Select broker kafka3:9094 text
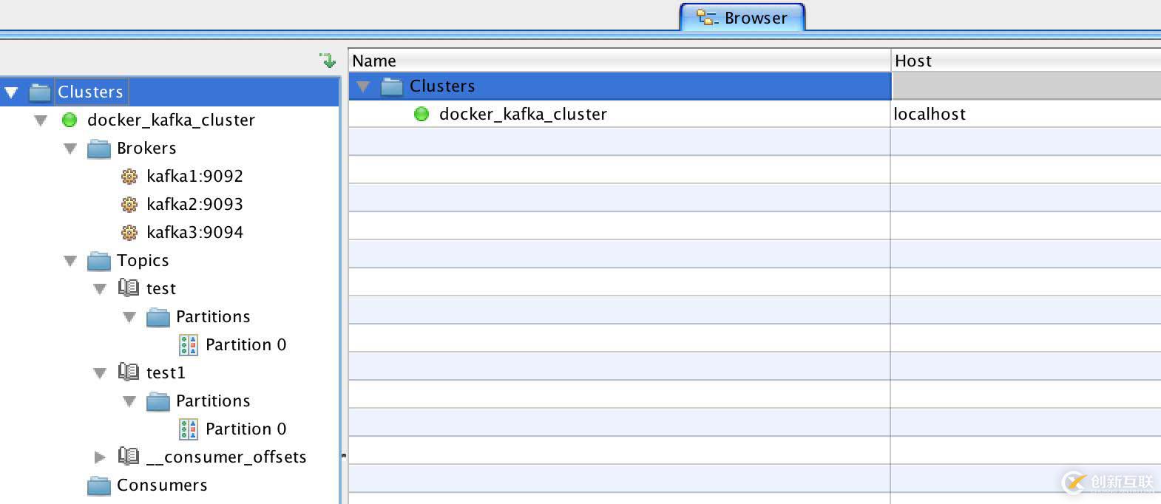1161x504 pixels. tap(194, 232)
